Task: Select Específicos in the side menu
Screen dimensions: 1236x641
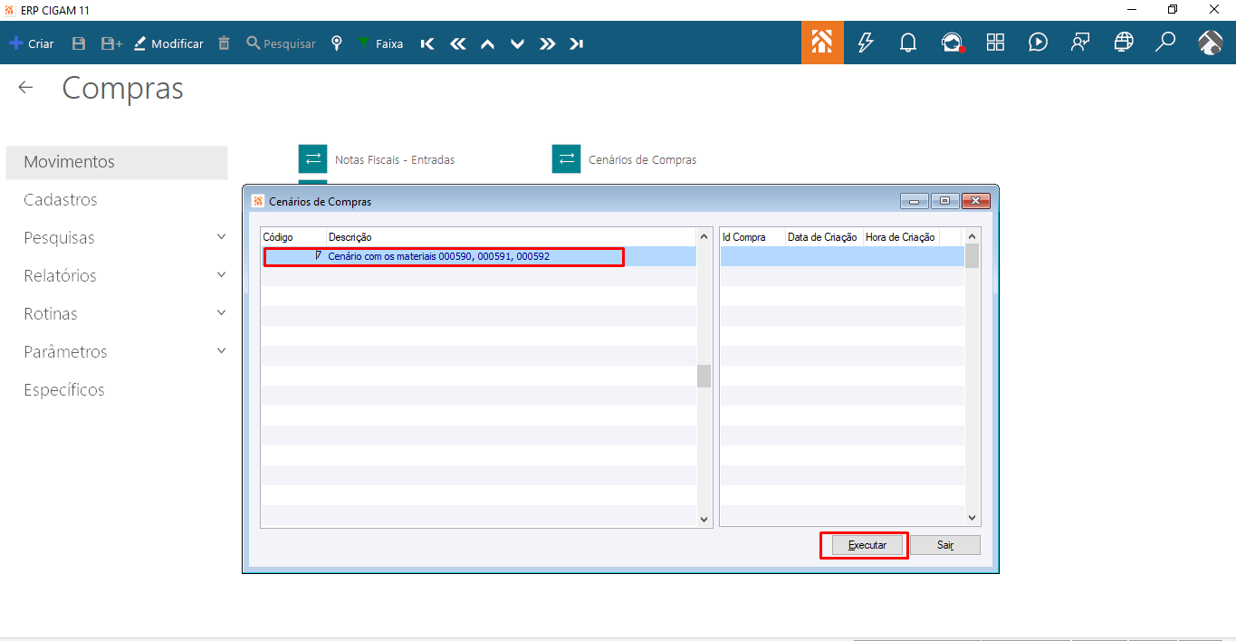Action: pos(64,390)
